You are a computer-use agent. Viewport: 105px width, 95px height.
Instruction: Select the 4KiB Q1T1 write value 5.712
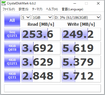(81, 76)
